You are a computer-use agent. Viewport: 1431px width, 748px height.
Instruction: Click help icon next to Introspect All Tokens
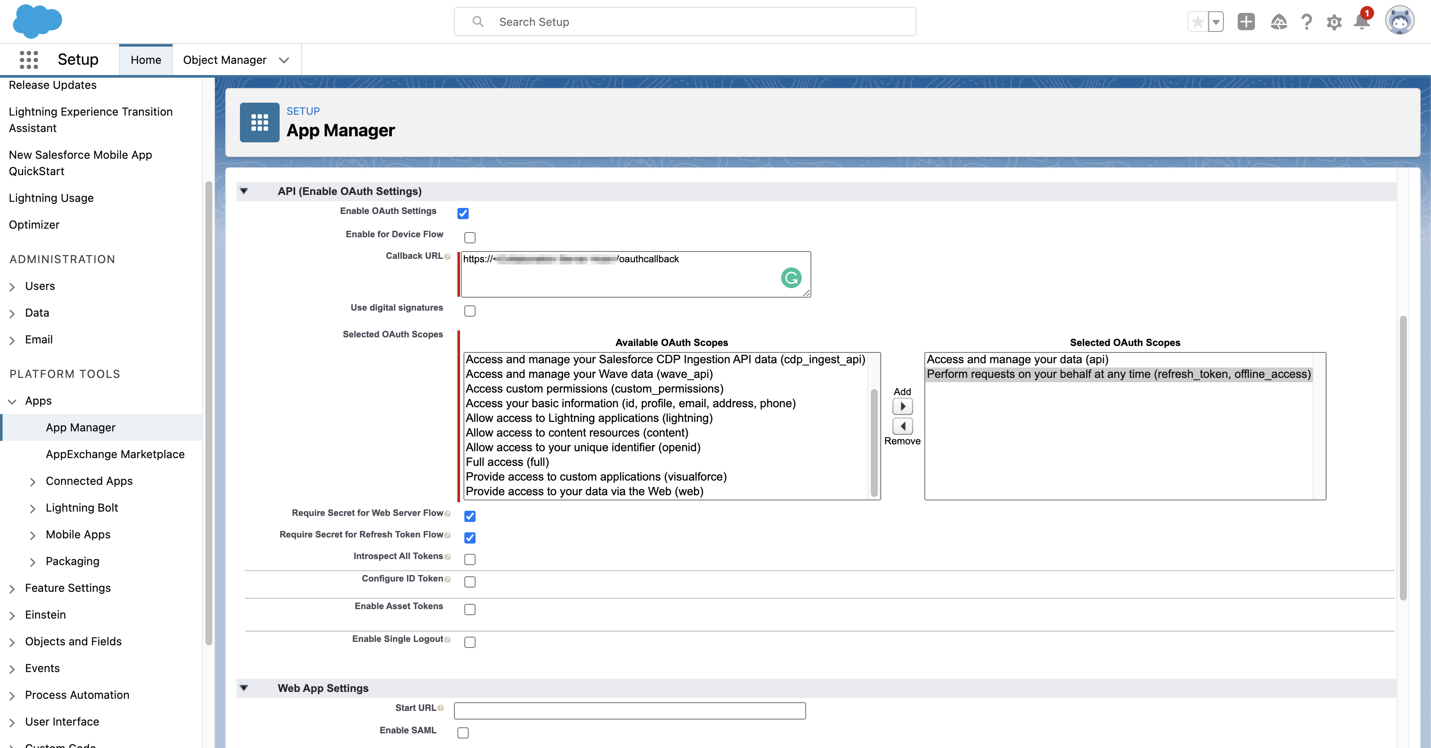(x=448, y=557)
